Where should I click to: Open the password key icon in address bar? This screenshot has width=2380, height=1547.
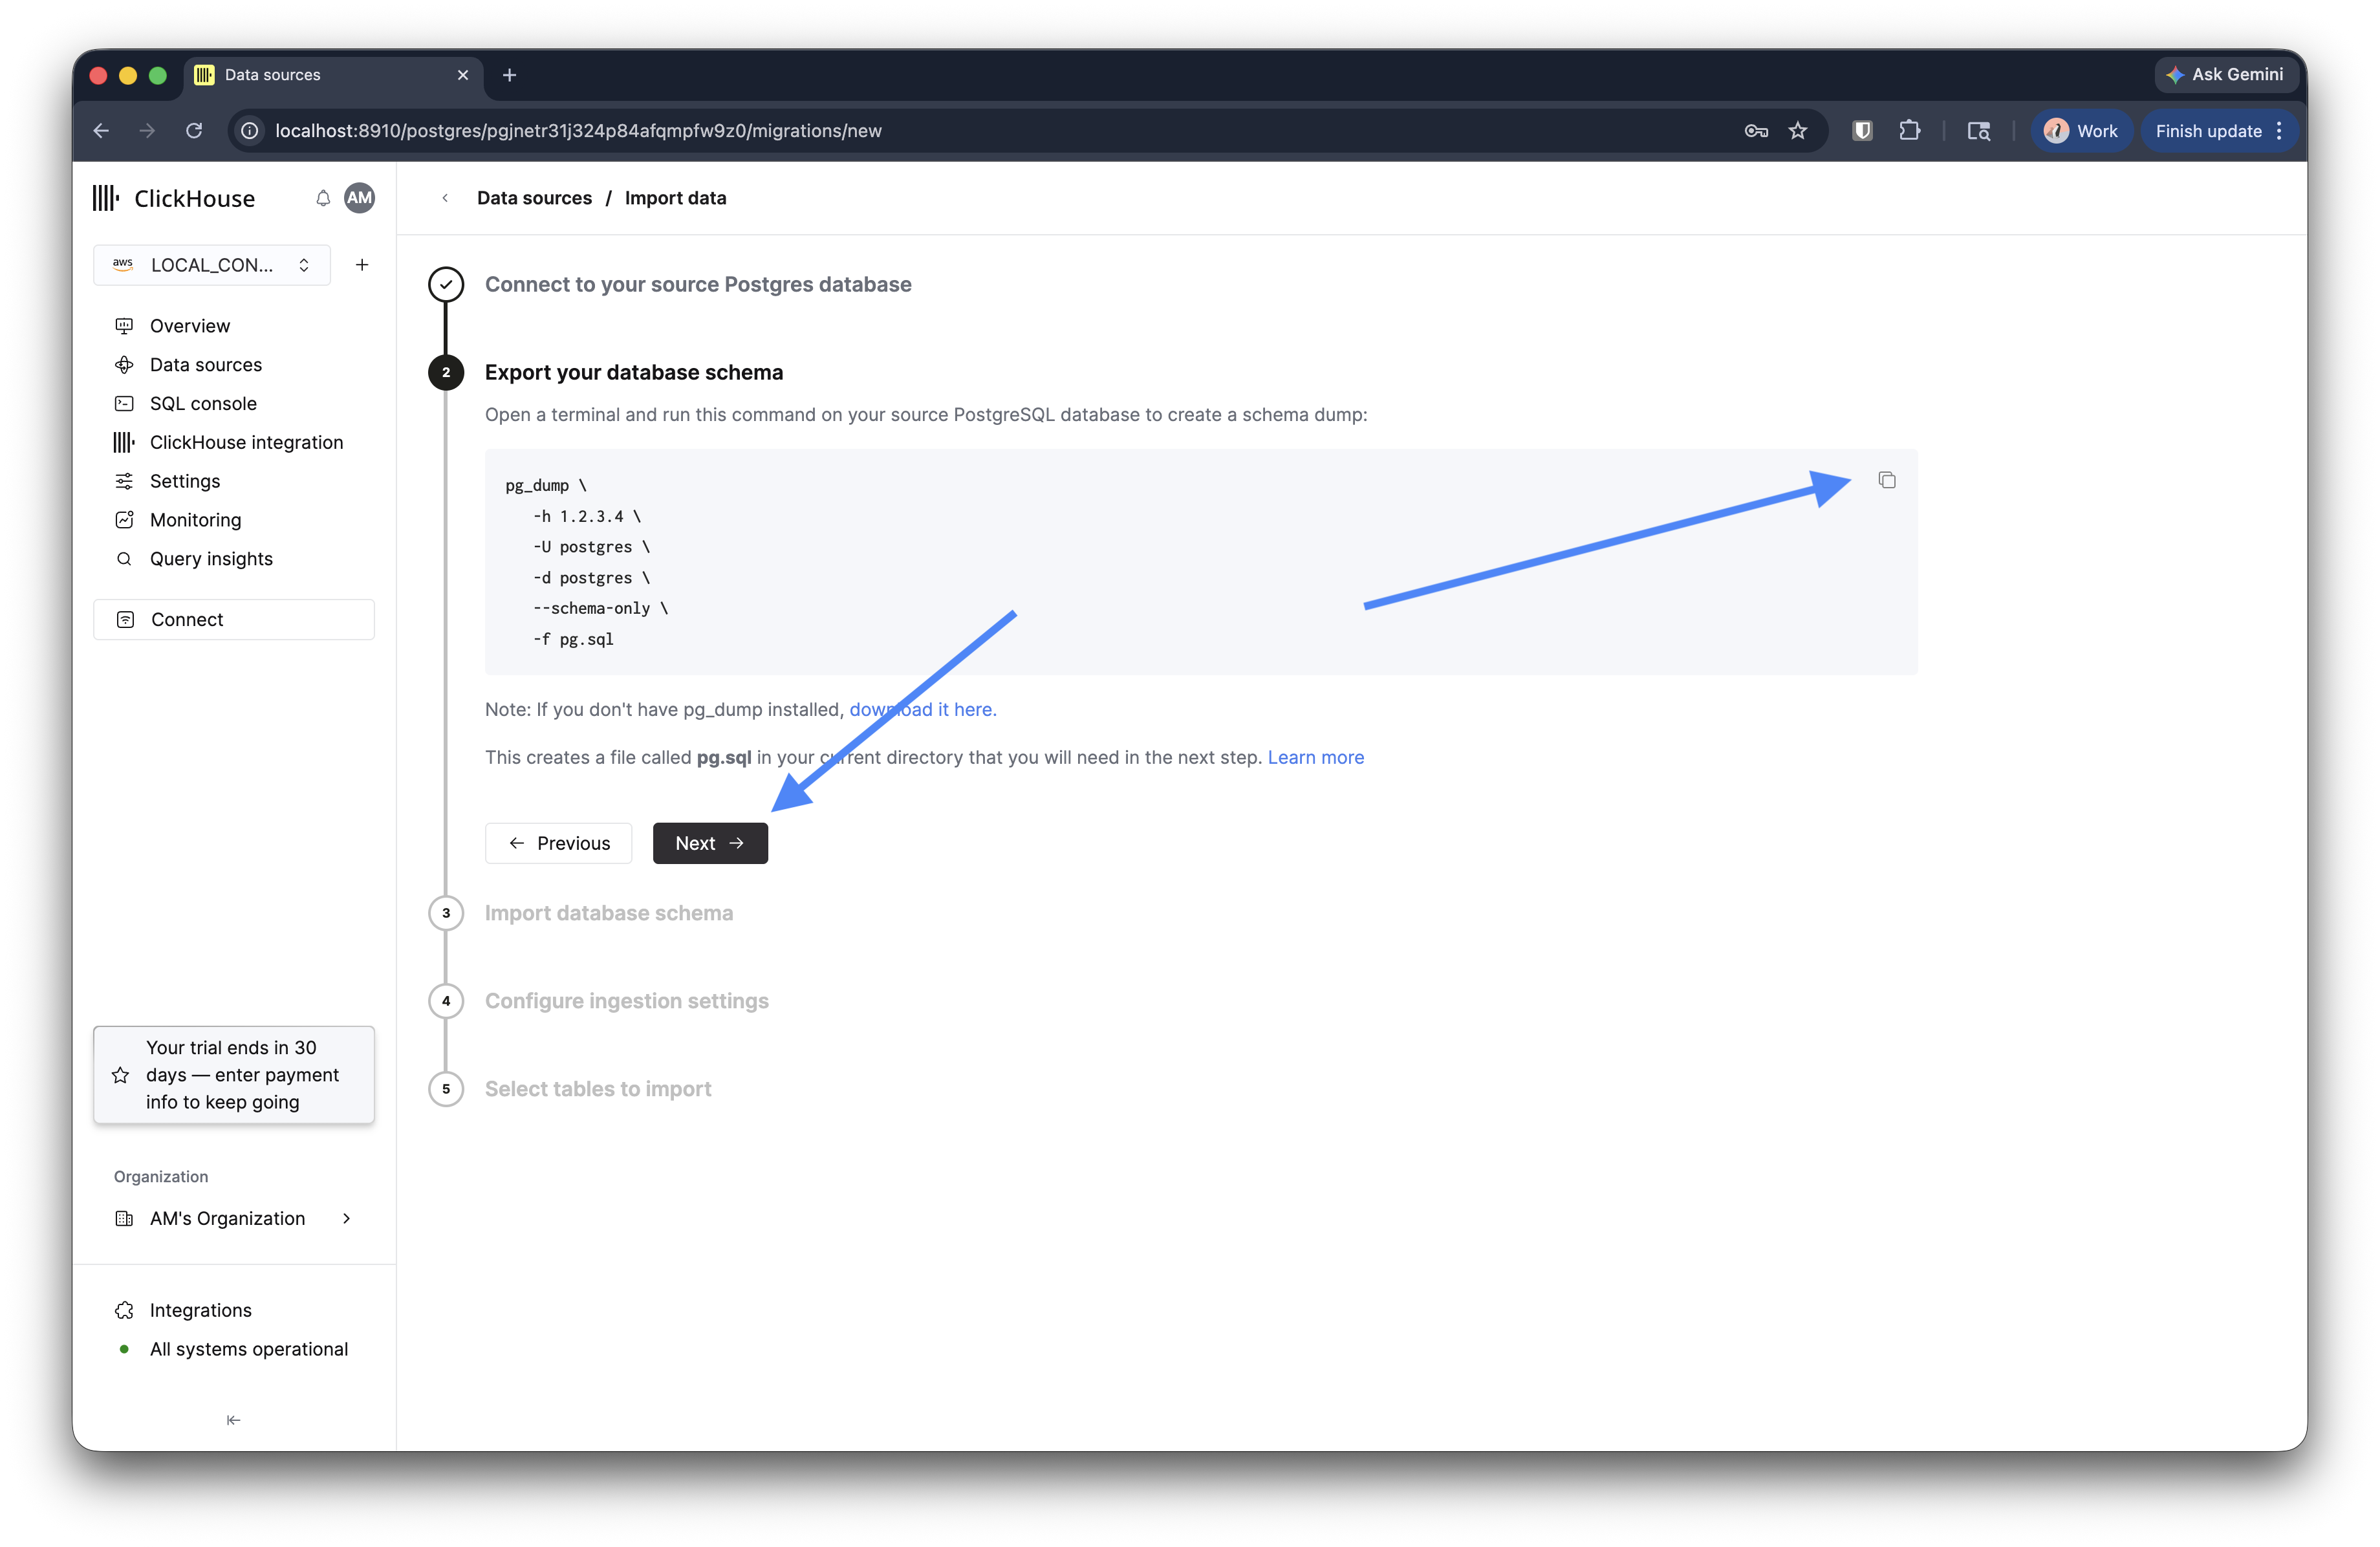(x=1756, y=131)
